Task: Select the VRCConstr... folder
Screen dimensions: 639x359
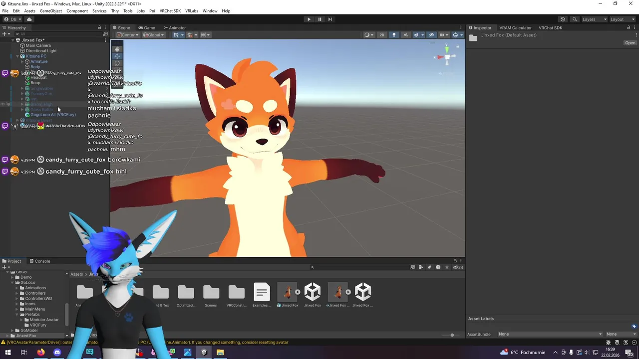Action: 236,295
